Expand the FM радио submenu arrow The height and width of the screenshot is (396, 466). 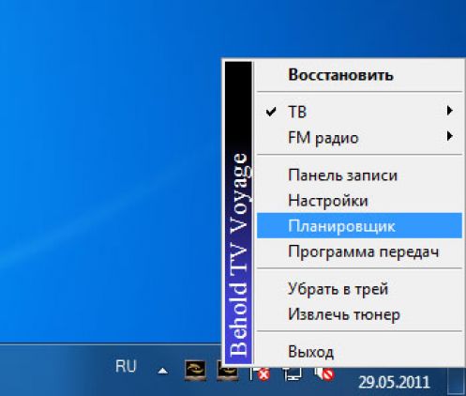450,136
